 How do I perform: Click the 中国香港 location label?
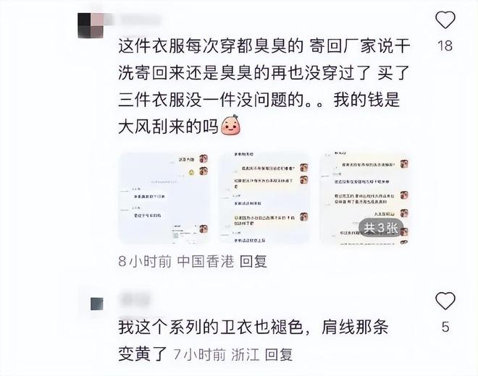click(x=206, y=262)
